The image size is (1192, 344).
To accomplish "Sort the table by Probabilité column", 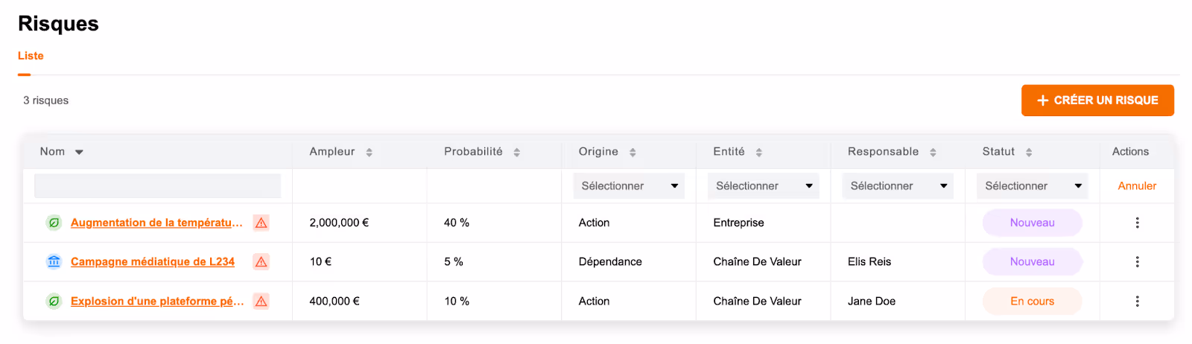I will point(516,152).
